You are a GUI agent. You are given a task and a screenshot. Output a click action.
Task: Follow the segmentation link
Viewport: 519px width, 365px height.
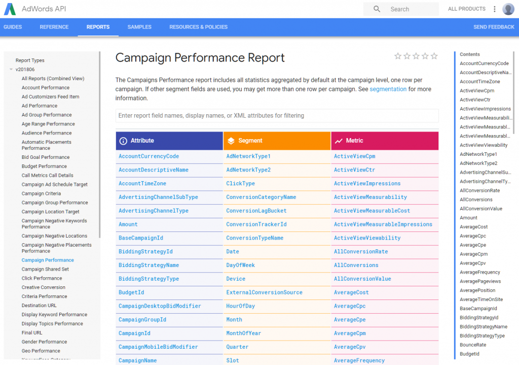(x=388, y=89)
